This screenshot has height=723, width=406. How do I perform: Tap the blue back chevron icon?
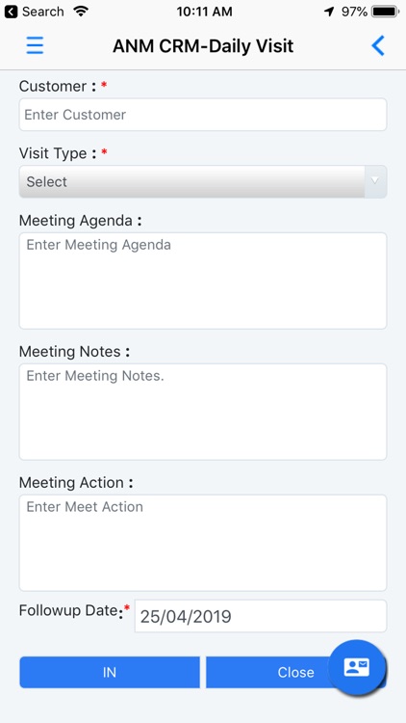tap(378, 45)
